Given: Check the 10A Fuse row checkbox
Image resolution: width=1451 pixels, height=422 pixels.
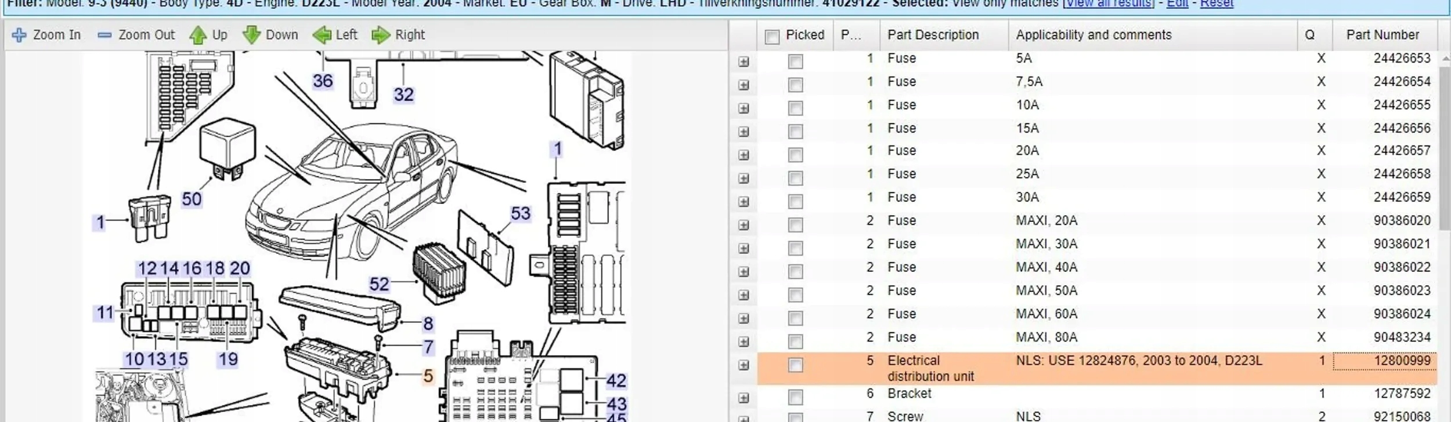Looking at the screenshot, I should coord(795,108).
